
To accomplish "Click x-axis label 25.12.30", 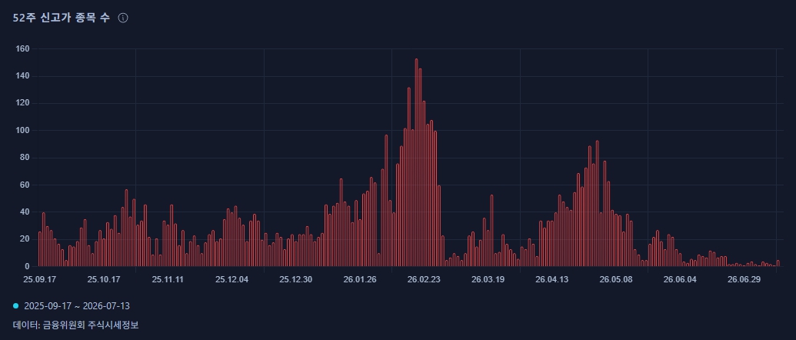I will (x=295, y=279).
